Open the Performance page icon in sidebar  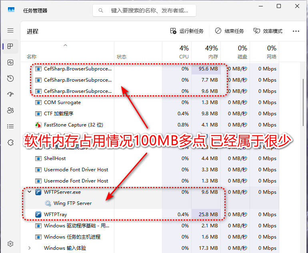point(10,62)
